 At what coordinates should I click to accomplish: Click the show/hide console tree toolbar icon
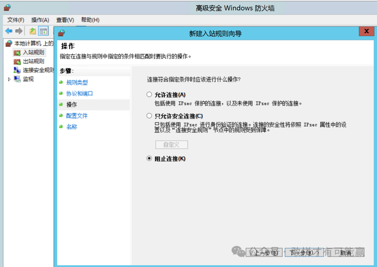point(44,31)
